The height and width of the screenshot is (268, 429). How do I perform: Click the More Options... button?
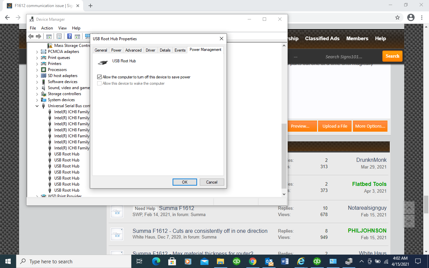pos(370,126)
